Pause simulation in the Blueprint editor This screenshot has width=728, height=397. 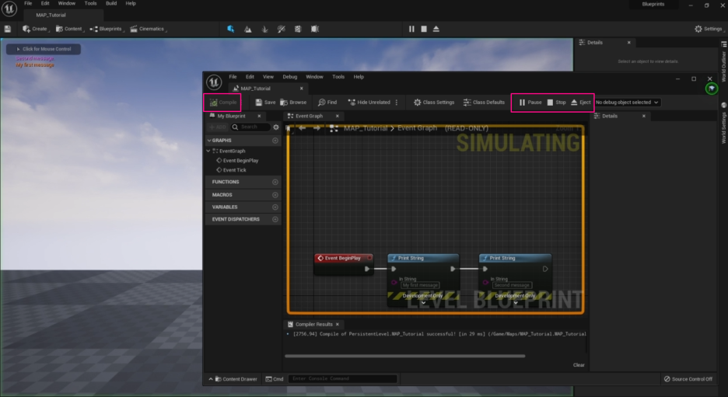[530, 103]
